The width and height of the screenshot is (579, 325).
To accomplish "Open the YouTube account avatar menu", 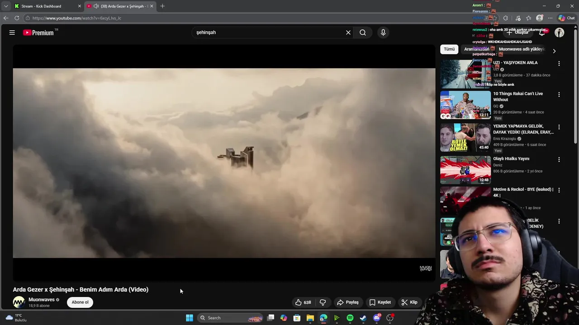I will point(560,32).
